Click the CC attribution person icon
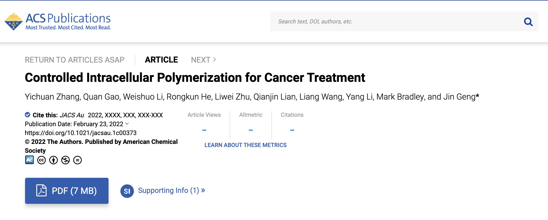Image resolution: width=548 pixels, height=220 pixels. pos(53,160)
